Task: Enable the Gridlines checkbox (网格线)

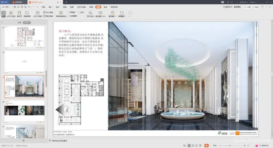Action: (x=69, y=12)
